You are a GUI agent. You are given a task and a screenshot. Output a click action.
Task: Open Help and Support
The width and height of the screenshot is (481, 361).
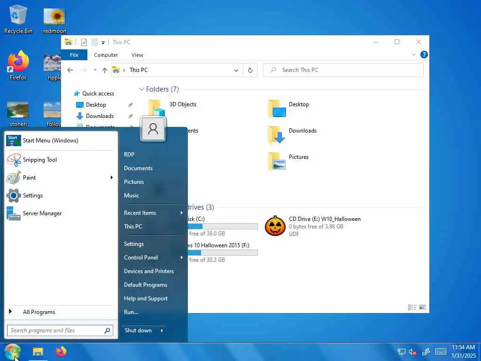pyautogui.click(x=146, y=298)
